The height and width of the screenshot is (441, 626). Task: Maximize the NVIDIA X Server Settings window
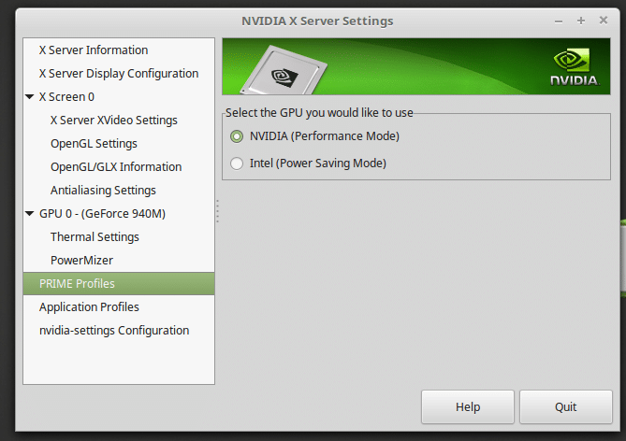click(x=581, y=21)
